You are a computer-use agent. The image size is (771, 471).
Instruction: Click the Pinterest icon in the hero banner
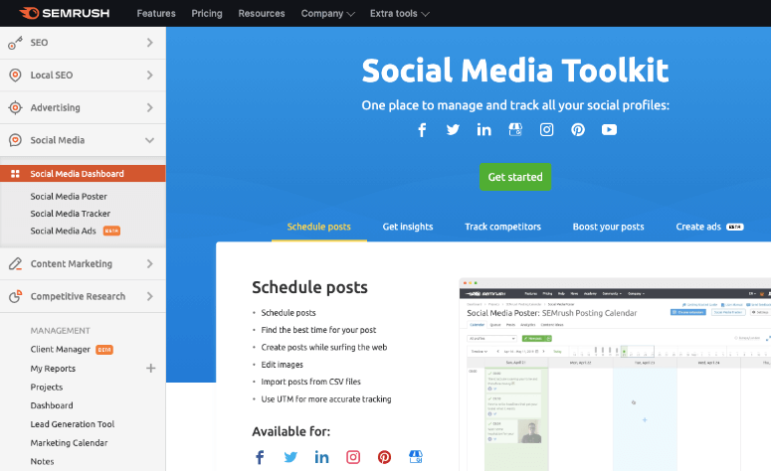pyautogui.click(x=578, y=129)
